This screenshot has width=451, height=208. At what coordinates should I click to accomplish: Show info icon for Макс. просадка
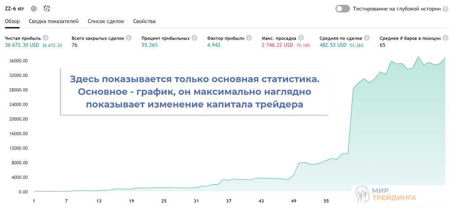(x=301, y=38)
